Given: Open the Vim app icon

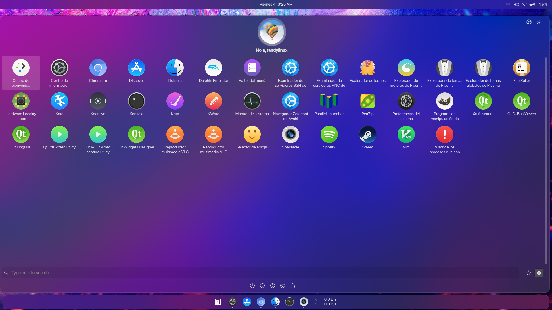Looking at the screenshot, I should (x=406, y=134).
